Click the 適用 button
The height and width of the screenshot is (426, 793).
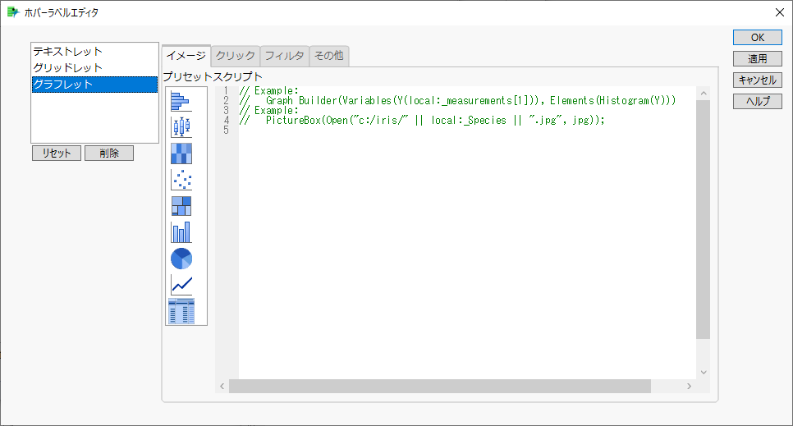click(x=758, y=59)
